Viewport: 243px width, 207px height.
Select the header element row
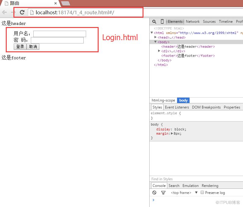coord(188,47)
